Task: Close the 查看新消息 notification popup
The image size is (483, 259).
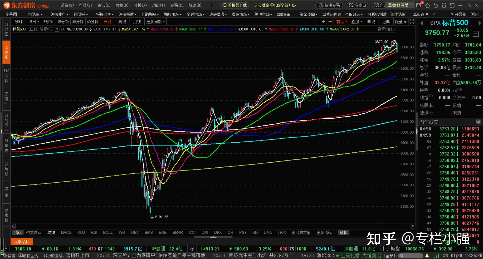Action: tap(412, 5)
